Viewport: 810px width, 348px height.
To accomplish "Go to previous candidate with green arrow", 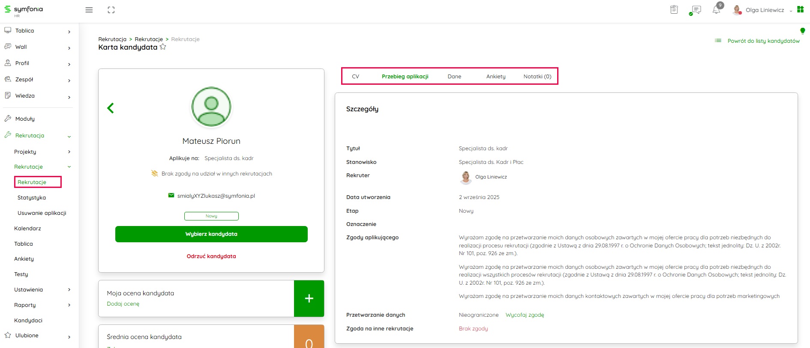I will coord(111,108).
